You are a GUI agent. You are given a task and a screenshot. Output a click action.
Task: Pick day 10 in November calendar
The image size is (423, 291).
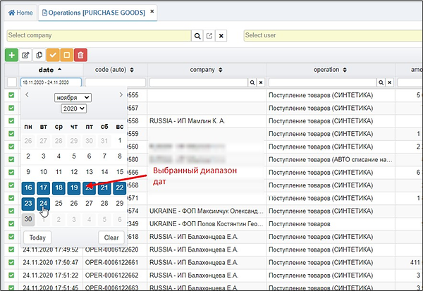click(44, 172)
